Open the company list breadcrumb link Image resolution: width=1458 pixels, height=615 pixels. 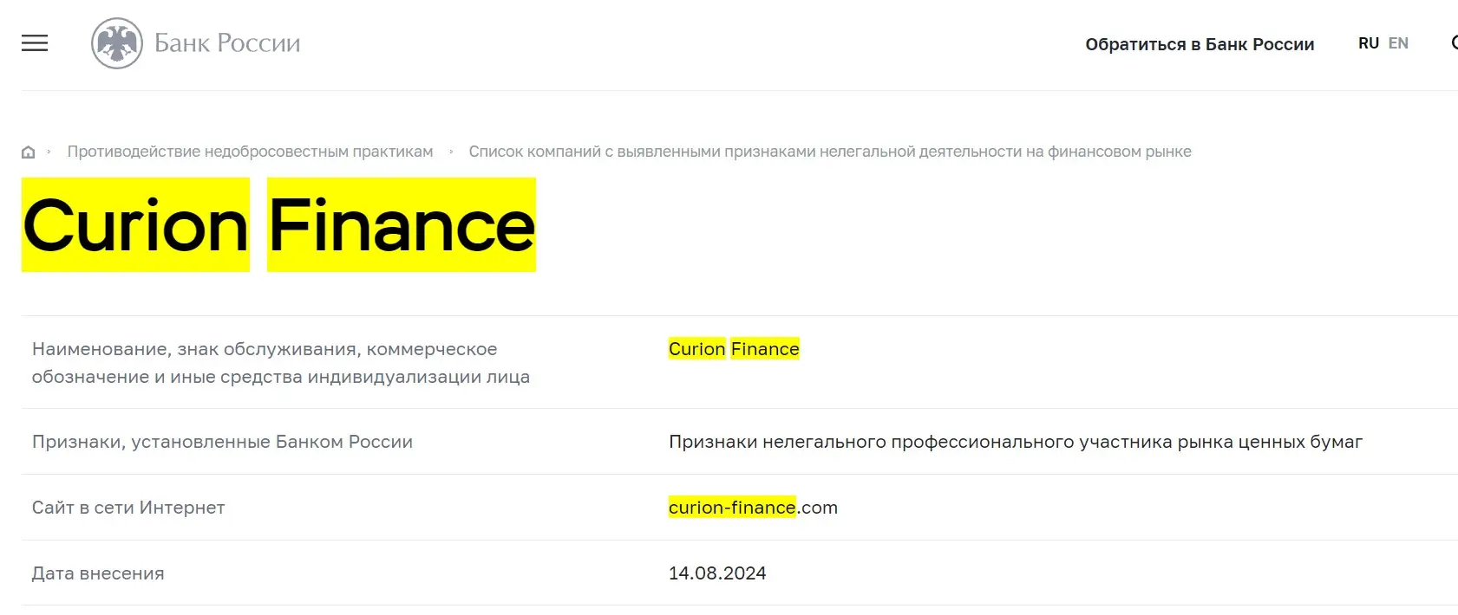(830, 151)
